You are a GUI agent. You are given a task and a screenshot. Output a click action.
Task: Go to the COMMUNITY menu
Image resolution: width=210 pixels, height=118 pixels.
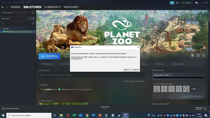coord(53,7)
